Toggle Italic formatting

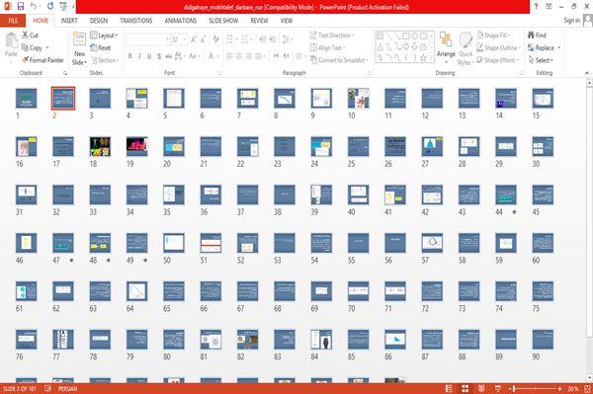click(x=139, y=56)
